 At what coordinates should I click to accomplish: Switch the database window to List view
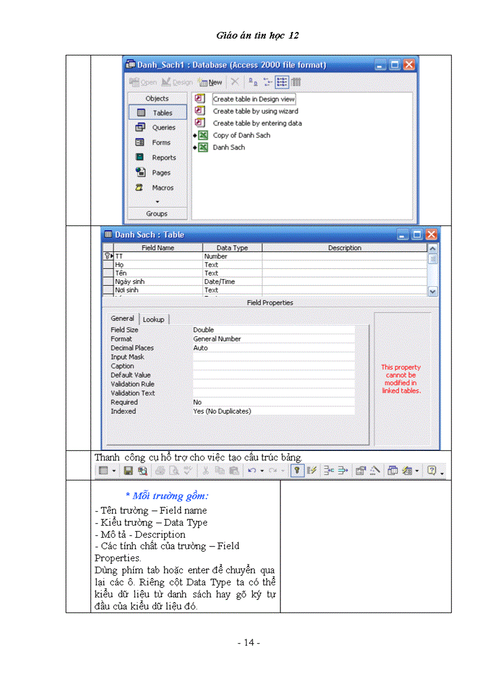coord(282,82)
